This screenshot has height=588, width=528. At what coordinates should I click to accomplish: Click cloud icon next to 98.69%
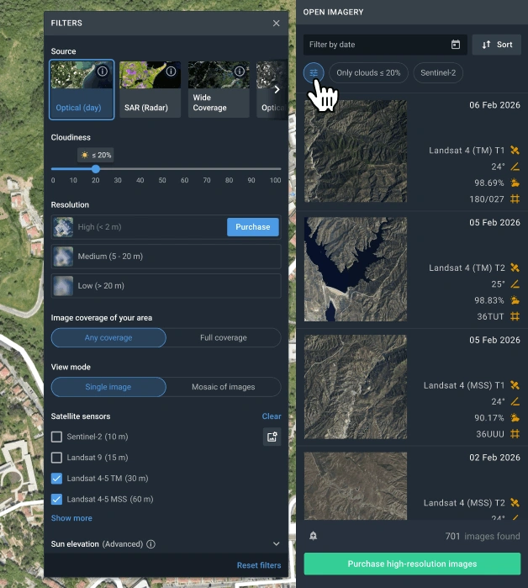pos(515,183)
